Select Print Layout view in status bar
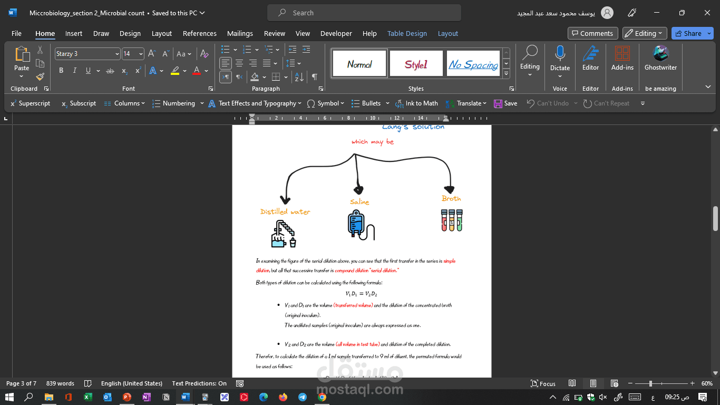This screenshot has width=720, height=405. pos(593,383)
